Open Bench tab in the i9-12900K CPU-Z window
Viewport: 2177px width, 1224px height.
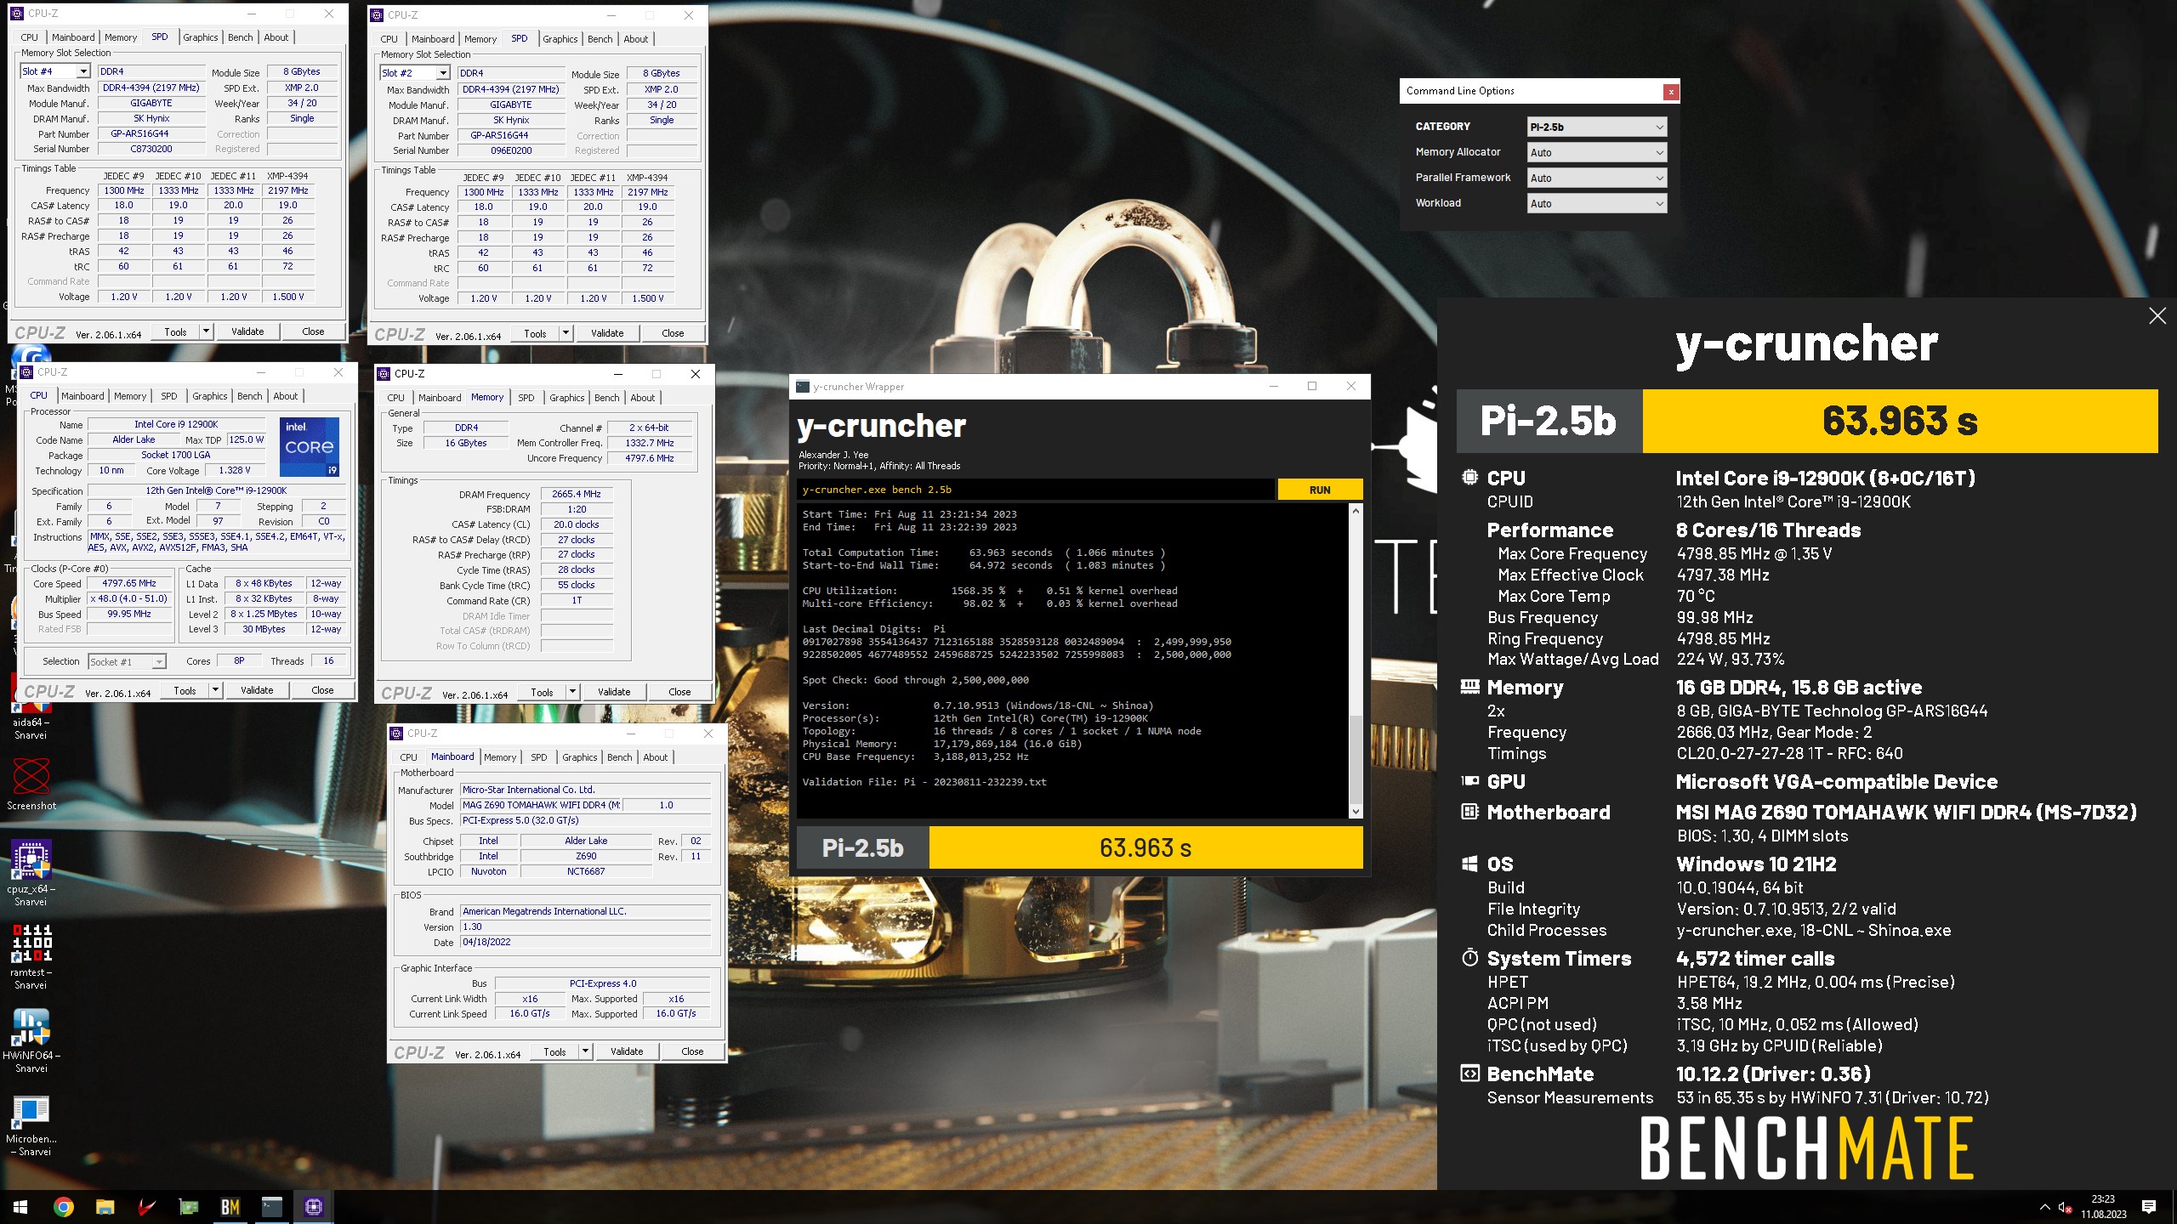(249, 396)
